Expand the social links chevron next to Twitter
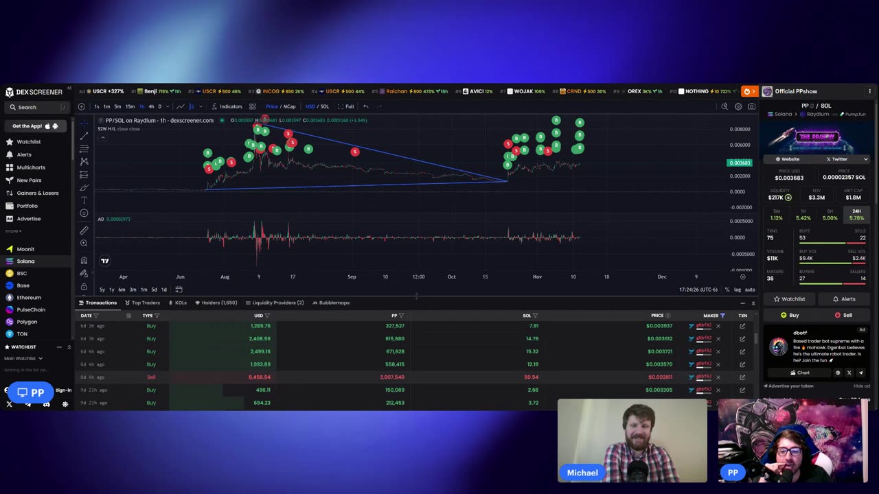This screenshot has width=879, height=494. 865,159
